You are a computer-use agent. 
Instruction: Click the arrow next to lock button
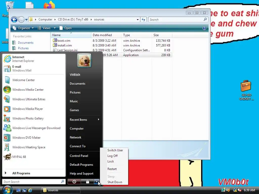[97, 182]
